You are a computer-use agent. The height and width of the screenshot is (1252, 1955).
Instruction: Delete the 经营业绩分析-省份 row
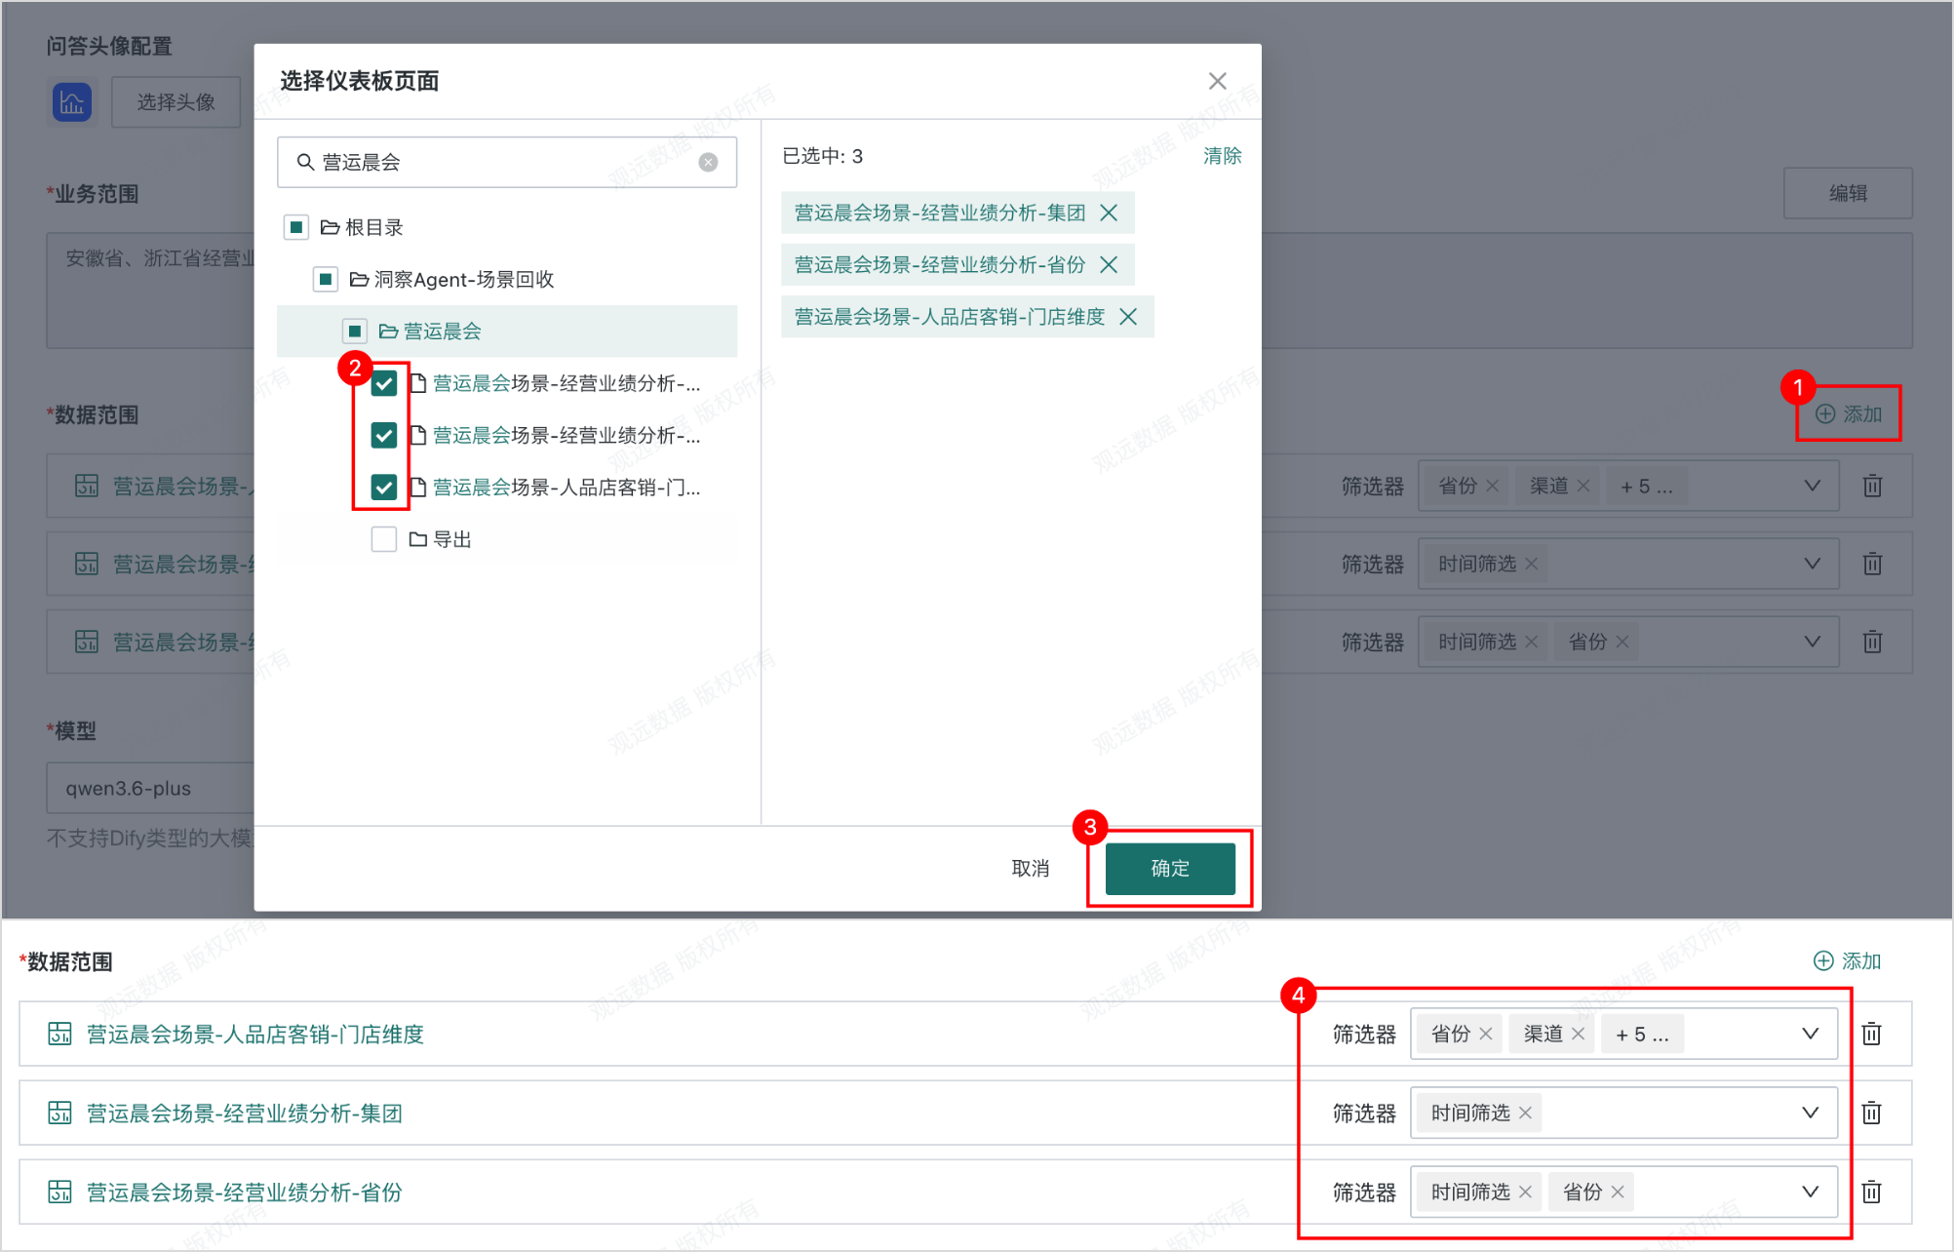point(1871,1192)
